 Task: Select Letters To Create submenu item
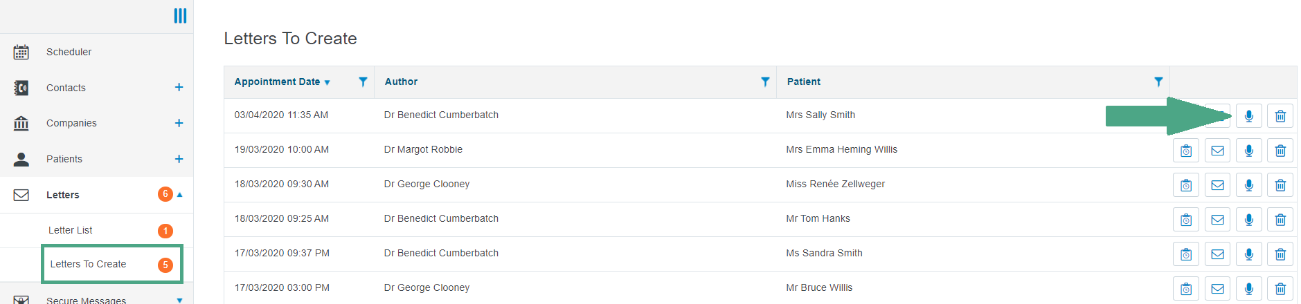pyautogui.click(x=88, y=264)
